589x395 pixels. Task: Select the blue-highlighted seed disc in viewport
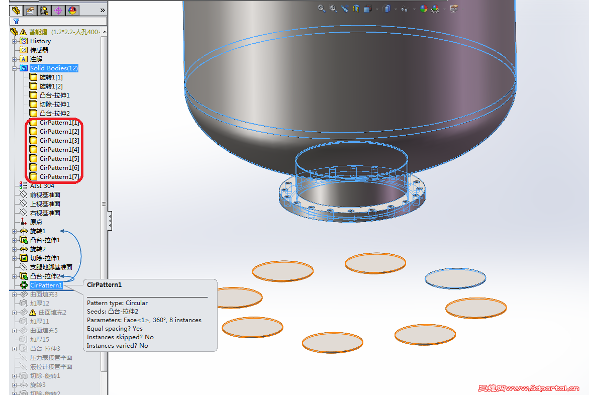click(455, 278)
